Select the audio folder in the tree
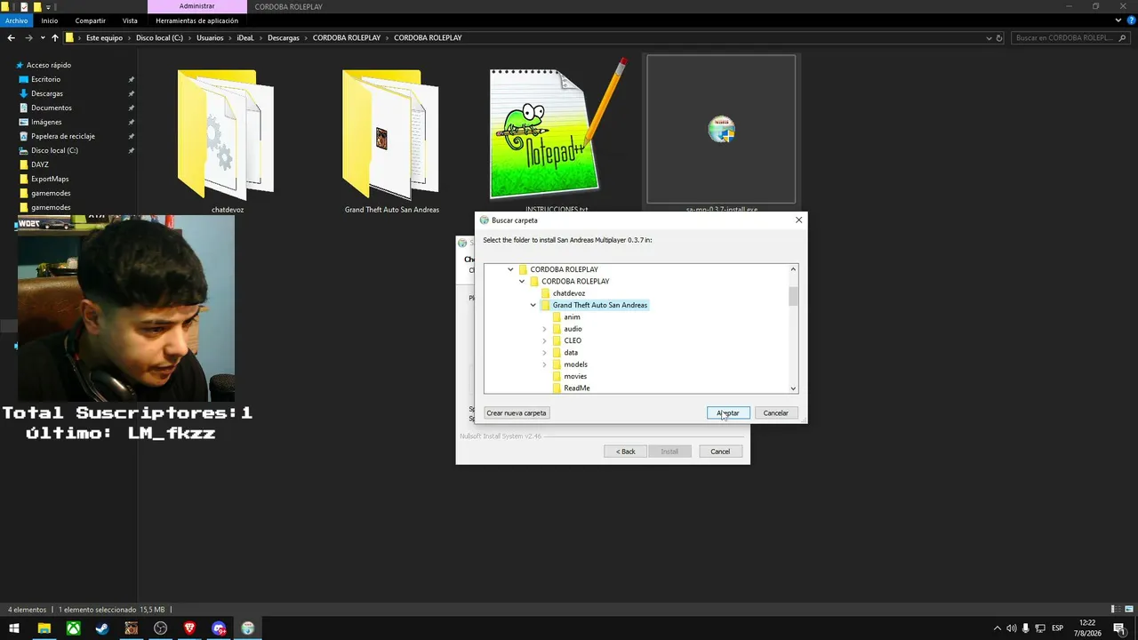 [x=573, y=329]
